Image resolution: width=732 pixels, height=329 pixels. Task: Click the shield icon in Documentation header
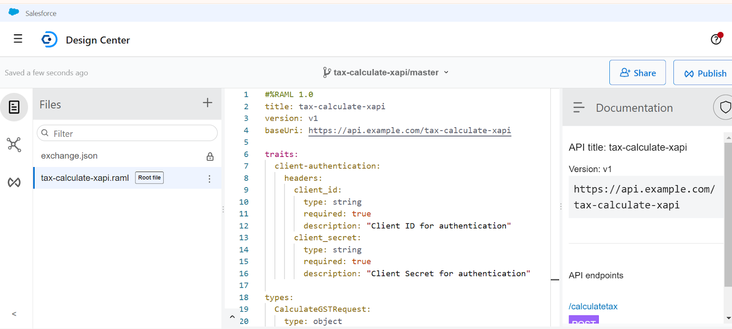(725, 108)
